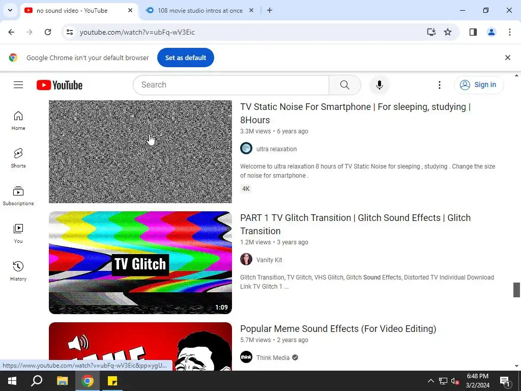
Task: Open the ultra relaxation channel name
Action: [x=276, y=149]
